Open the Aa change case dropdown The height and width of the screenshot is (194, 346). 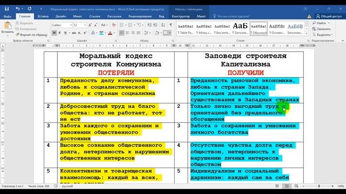pyautogui.click(x=104, y=25)
